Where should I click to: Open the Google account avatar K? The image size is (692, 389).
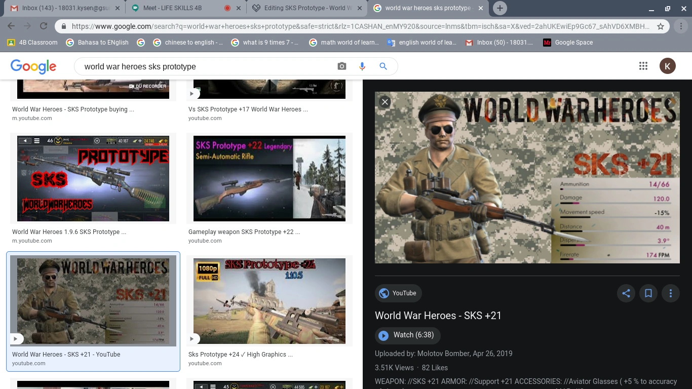[667, 66]
